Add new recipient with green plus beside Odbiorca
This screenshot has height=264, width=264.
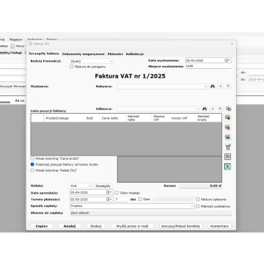(213, 109)
